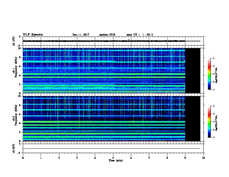
Task: Click the ch.1 colorbar "log(PSD)" label
Action: pyautogui.click(x=216, y=75)
